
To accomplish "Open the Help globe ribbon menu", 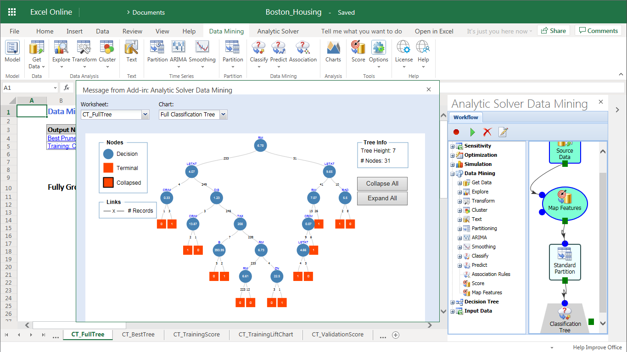I will pyautogui.click(x=423, y=54).
